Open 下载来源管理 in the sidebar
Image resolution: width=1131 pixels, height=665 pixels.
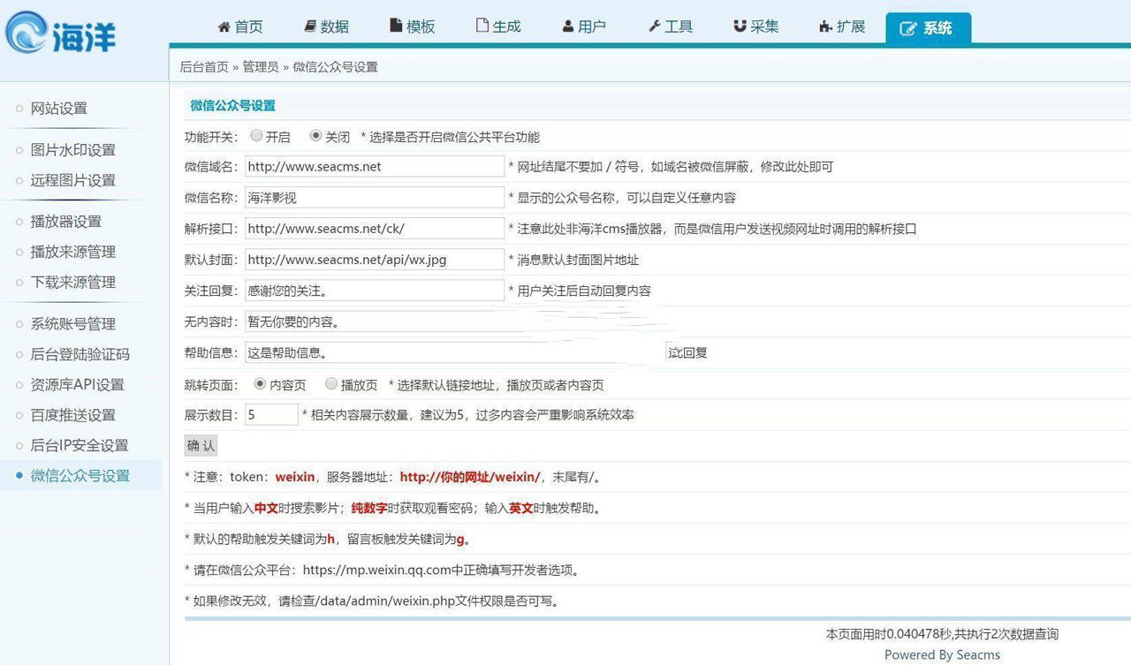pyautogui.click(x=73, y=282)
